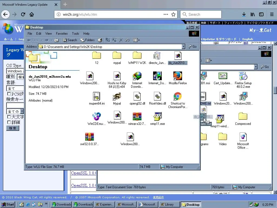Launch the Mozilla Firefox shortcut
Screen dimensions: 277x208
[178, 76]
